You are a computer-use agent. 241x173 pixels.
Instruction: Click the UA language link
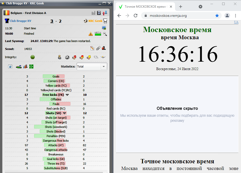[236, 22]
